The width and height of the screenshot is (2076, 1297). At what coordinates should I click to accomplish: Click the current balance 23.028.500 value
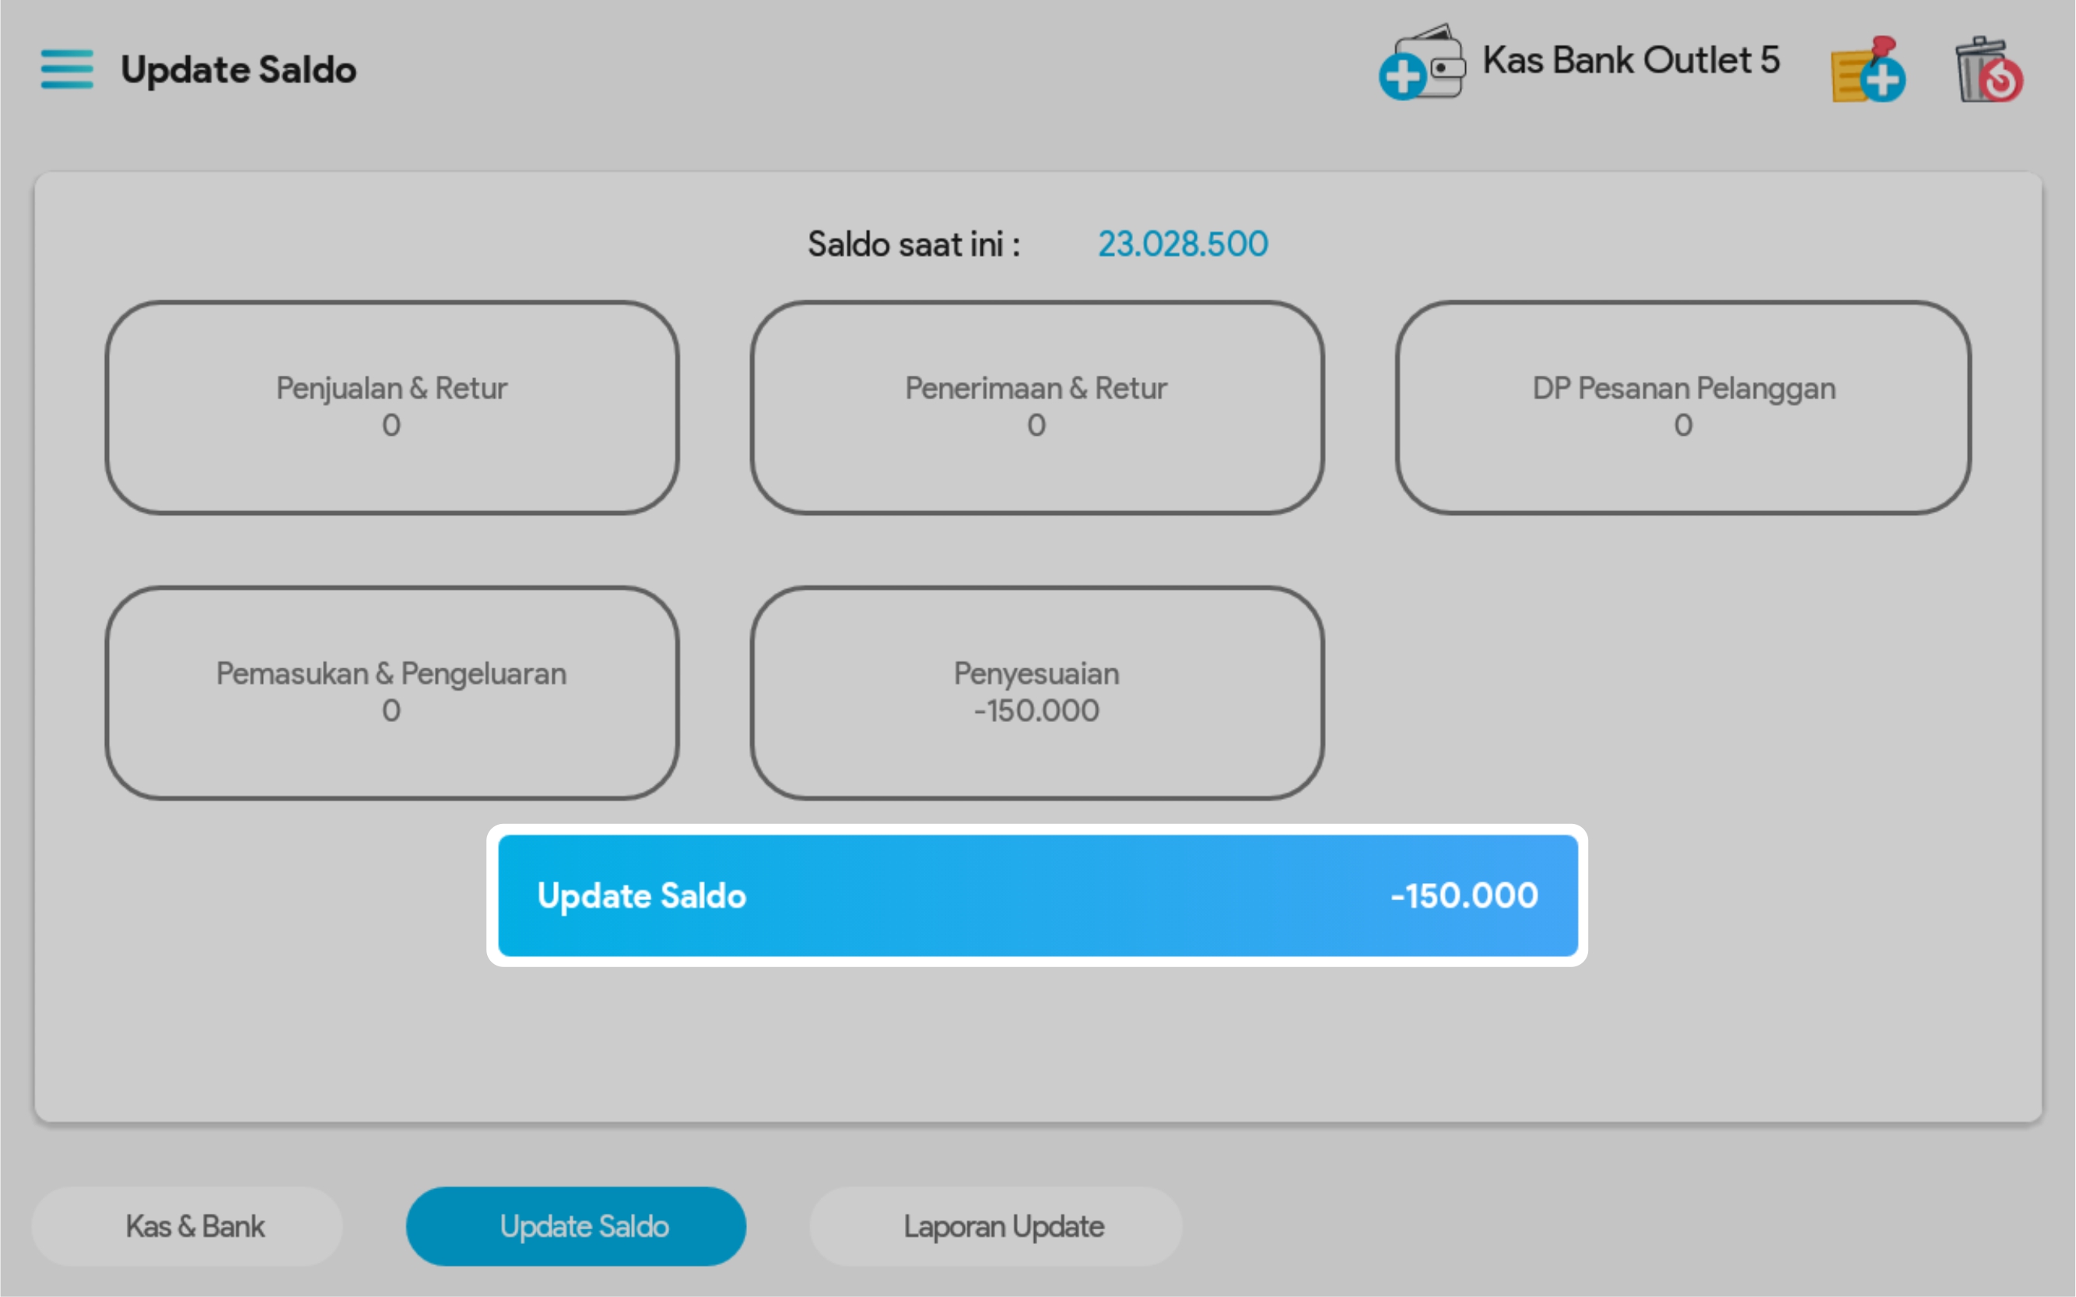click(1183, 244)
